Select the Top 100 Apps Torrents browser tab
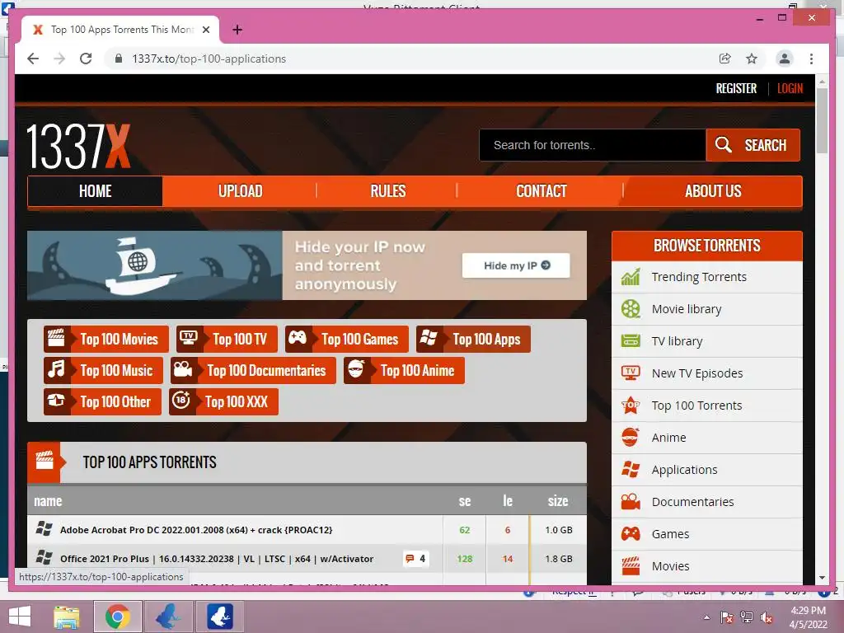 [120, 30]
